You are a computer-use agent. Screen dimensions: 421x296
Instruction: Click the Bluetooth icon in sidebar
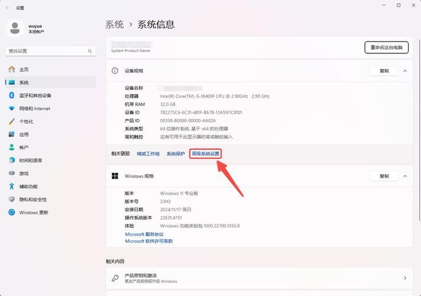[12, 95]
